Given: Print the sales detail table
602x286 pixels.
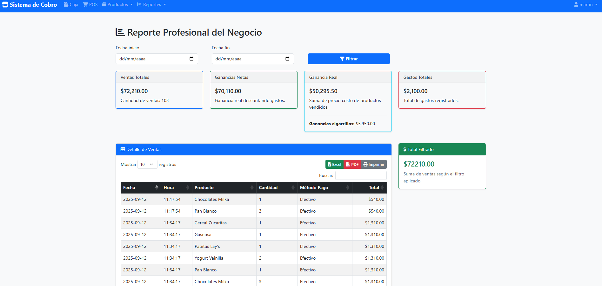Looking at the screenshot, I should point(374,164).
